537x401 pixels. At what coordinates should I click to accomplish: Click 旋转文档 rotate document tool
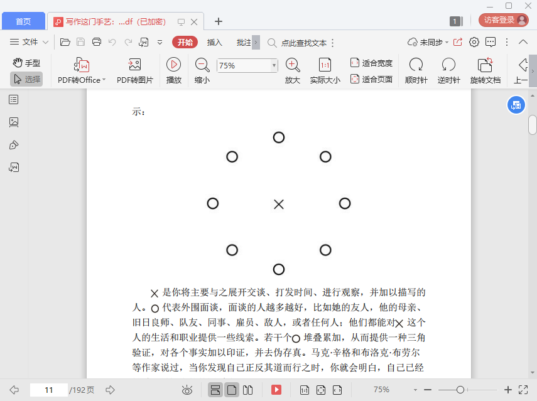pos(485,71)
